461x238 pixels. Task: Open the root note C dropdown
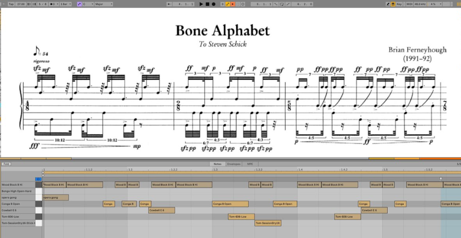tap(88, 4)
